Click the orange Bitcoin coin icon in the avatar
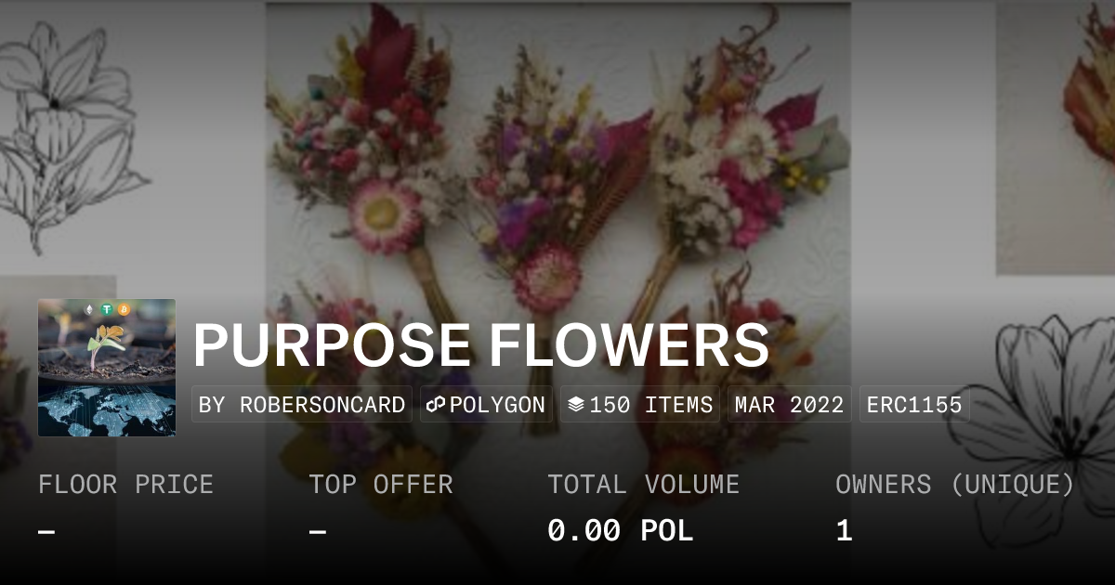Image resolution: width=1115 pixels, height=585 pixels. (x=124, y=309)
